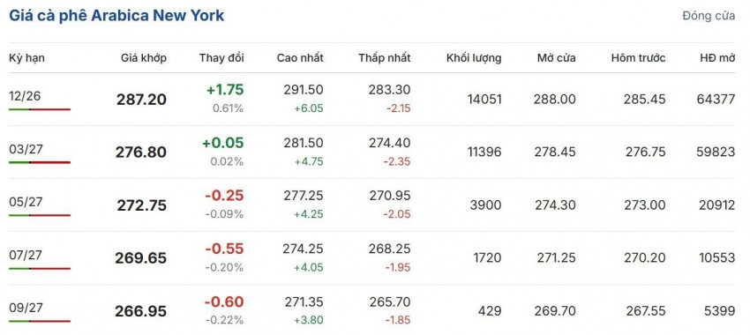750x335 pixels.
Task: Select the Kỳ hạn column header
Action: tap(26, 58)
